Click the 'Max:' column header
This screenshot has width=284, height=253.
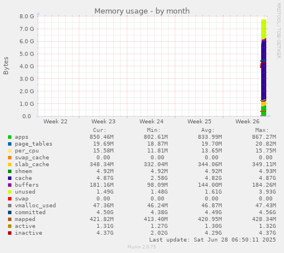(x=262, y=130)
